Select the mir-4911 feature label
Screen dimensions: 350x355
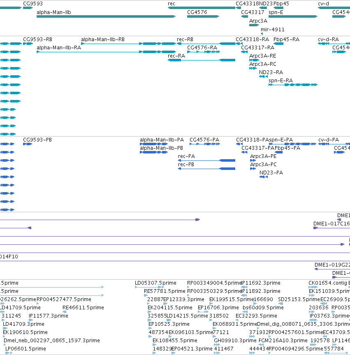click(273, 30)
